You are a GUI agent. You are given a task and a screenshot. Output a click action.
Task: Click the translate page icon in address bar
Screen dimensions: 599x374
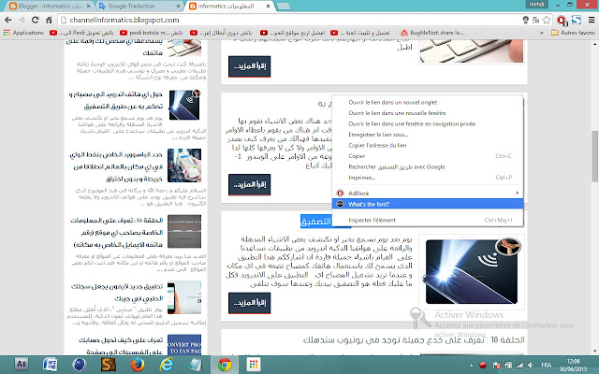point(536,20)
